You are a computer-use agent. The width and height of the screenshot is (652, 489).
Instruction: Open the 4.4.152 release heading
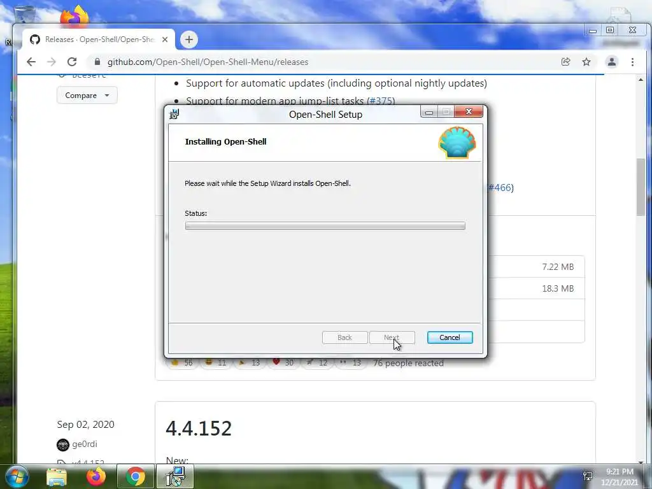click(199, 429)
